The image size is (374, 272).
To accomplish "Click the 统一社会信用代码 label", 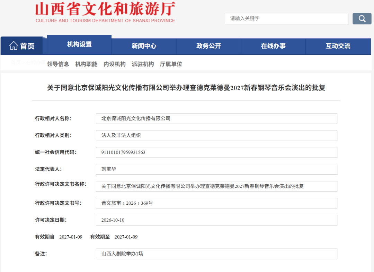I will pos(56,152).
